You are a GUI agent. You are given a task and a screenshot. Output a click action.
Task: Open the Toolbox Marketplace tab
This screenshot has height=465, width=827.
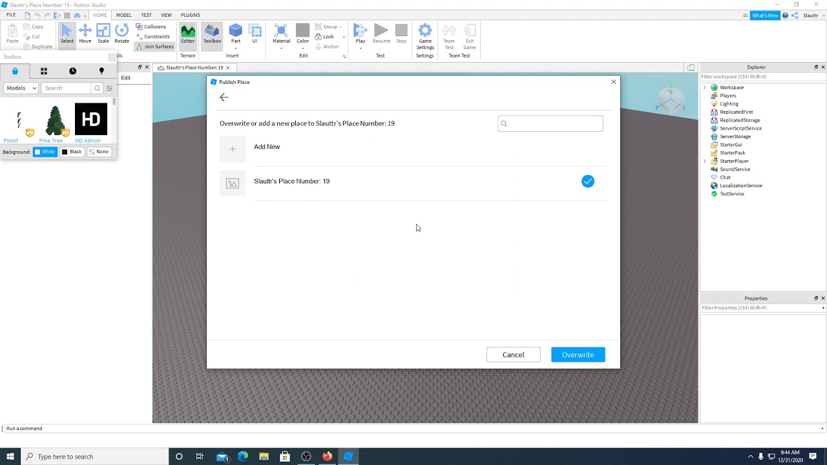click(15, 71)
